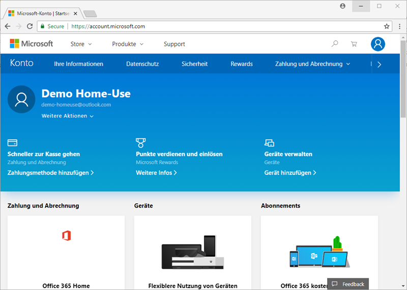
Task: Click the secure padlock icon
Action: pyautogui.click(x=42, y=26)
